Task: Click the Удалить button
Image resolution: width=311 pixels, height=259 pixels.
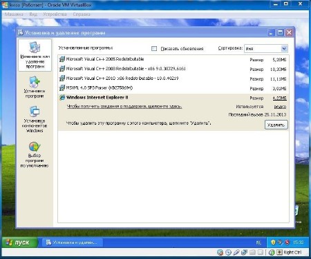Action: click(276, 125)
